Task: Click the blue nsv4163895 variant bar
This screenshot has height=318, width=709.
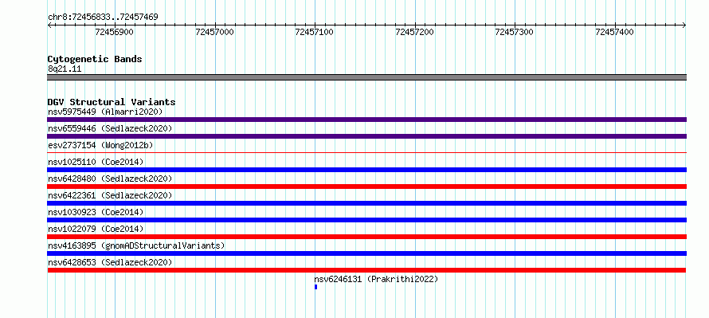Action: tap(366, 253)
